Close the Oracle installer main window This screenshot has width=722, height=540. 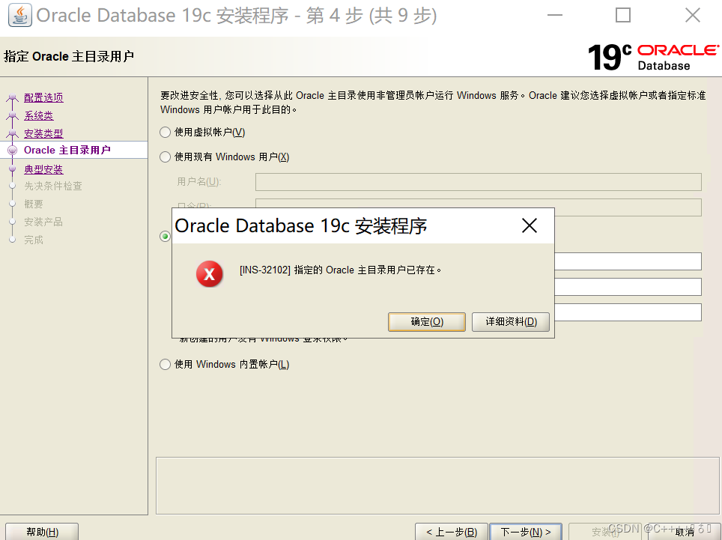[x=693, y=15]
